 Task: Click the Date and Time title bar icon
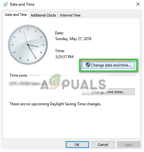tap(5, 4)
